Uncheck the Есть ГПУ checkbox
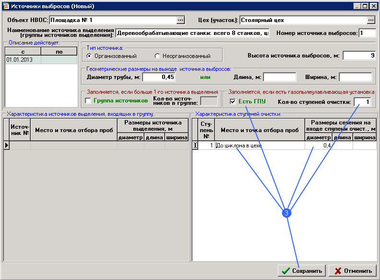 233,101
